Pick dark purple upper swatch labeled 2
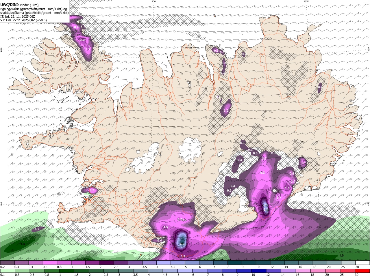This screenshot has height=277, width=370. tap(107, 263)
